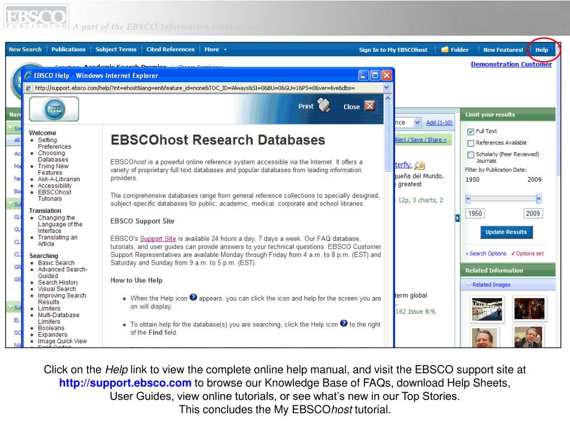
Task: Open the Publications menu item
Action: [68, 50]
